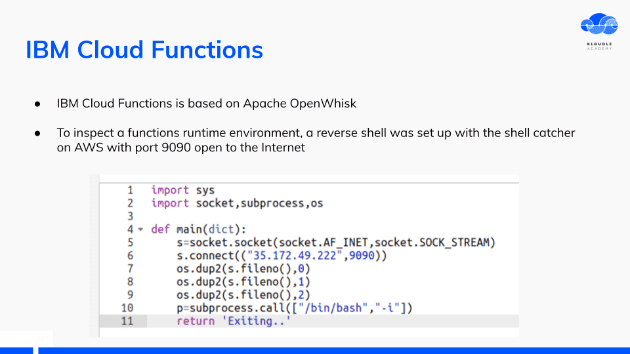Click 'def main(dict):' code line
The height and width of the screenshot is (354, 630).
click(198, 229)
